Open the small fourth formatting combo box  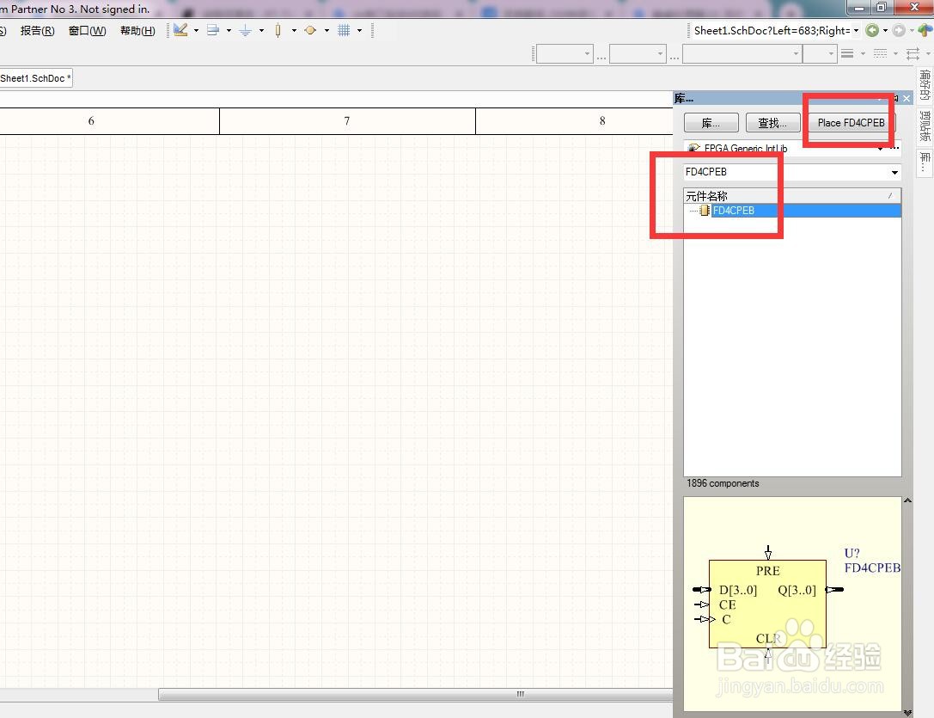[x=820, y=53]
